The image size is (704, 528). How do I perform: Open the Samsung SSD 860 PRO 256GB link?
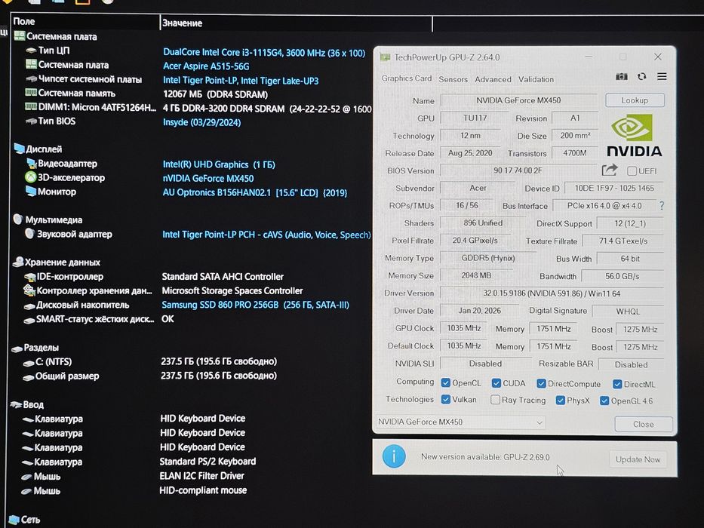point(256,305)
